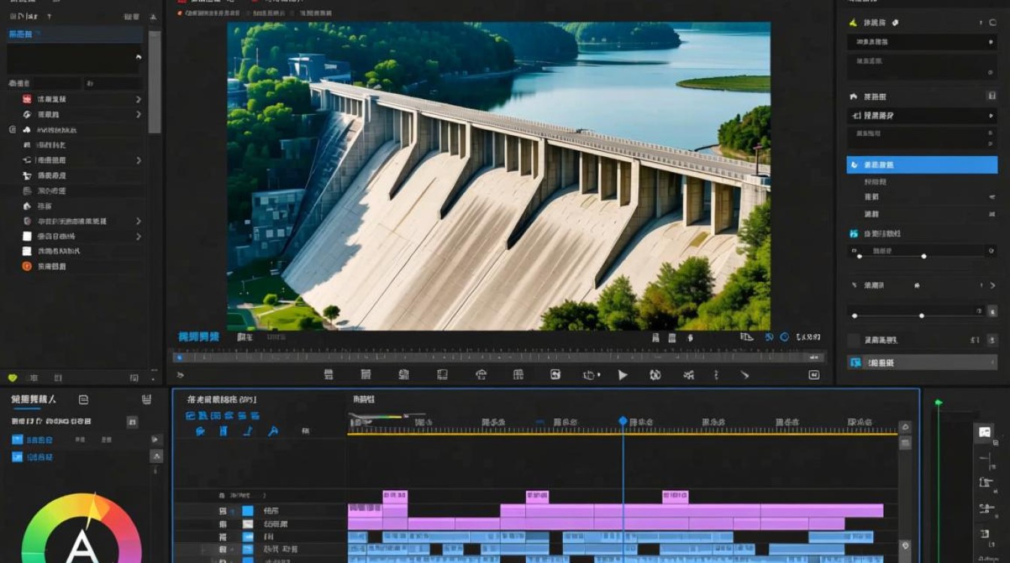The height and width of the screenshot is (563, 1010).
Task: Select the blue highlighted row in the right panel
Action: [922, 164]
